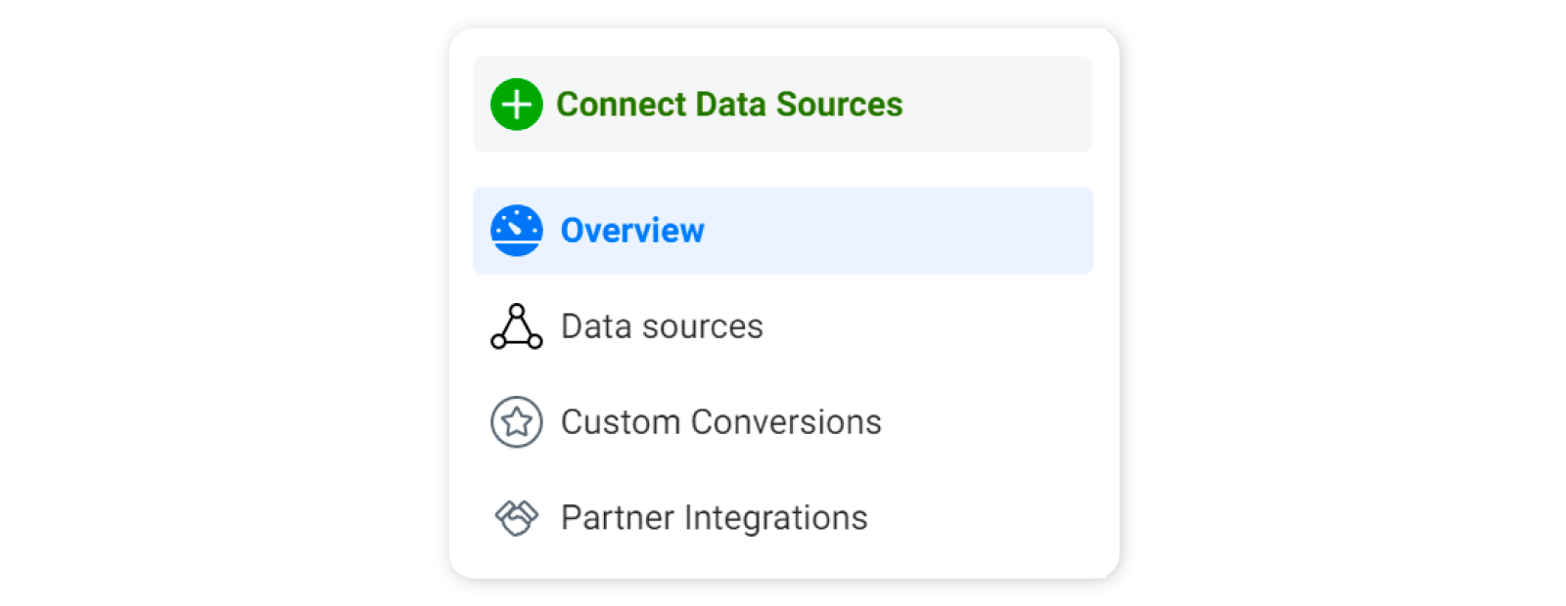Click the white plus sign inside the green circle
This screenshot has height=606, width=1566.
pos(517,105)
